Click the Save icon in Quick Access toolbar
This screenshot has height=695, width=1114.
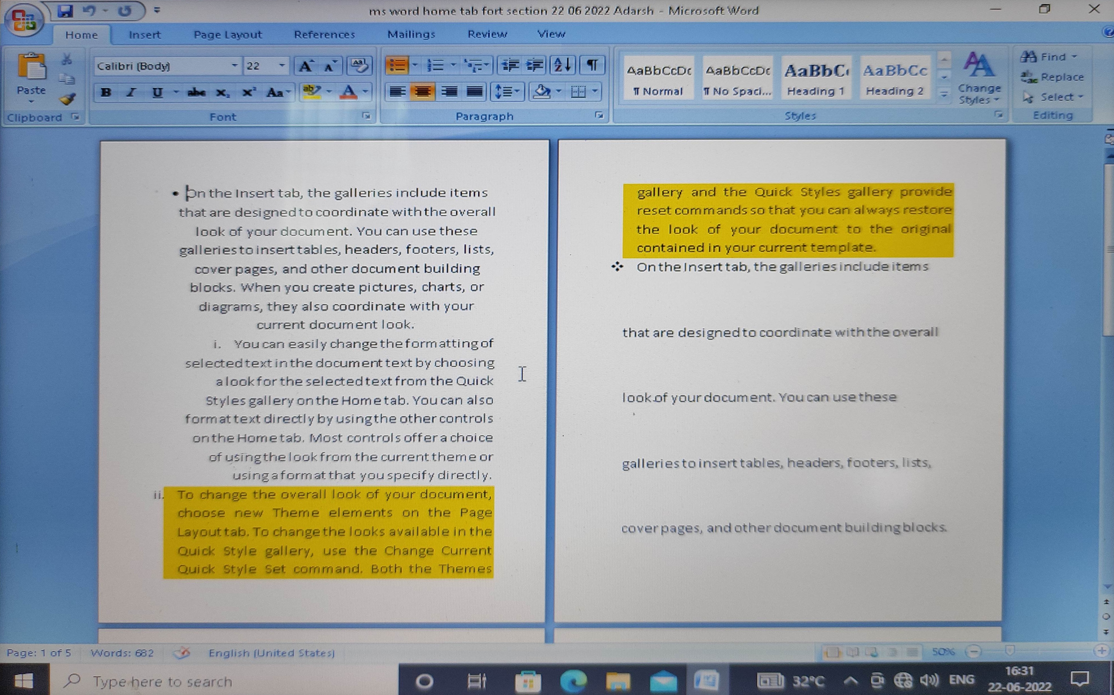65,11
